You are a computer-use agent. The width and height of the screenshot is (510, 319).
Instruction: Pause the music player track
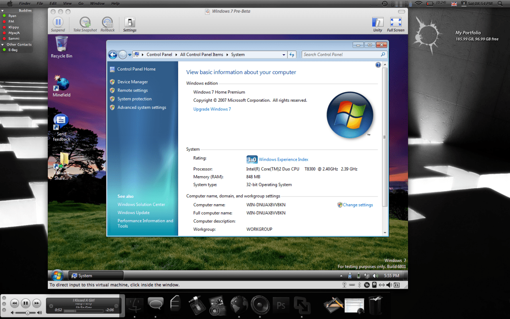(x=25, y=303)
